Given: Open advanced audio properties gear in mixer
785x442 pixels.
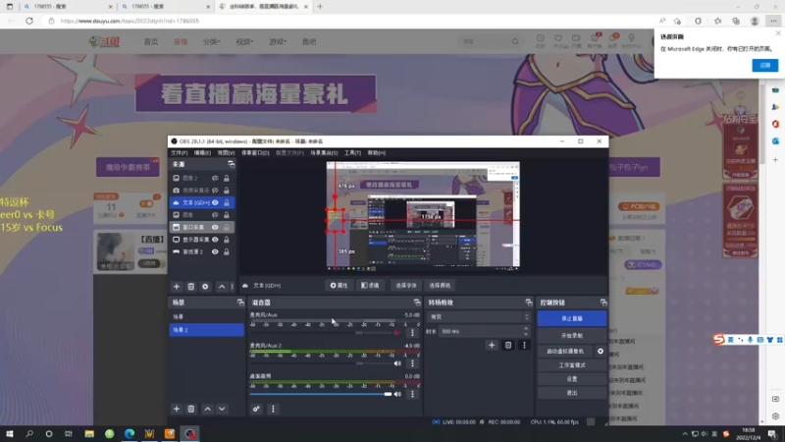Looking at the screenshot, I should [x=256, y=409].
